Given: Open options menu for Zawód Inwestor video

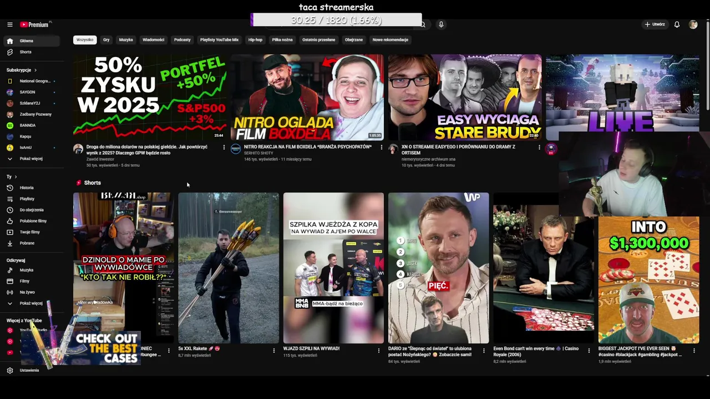Looking at the screenshot, I should point(224,147).
